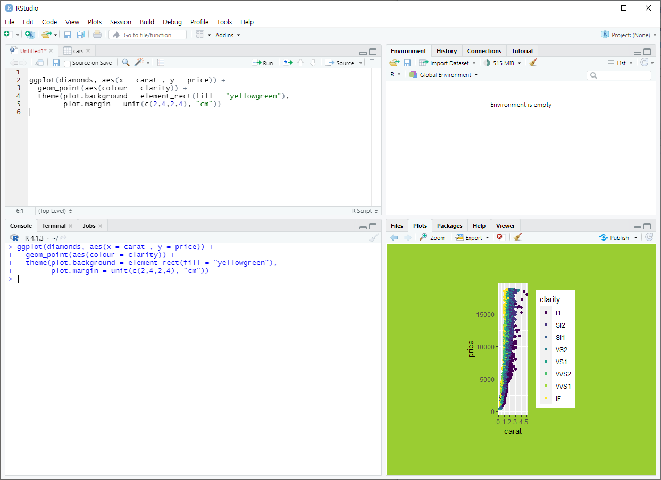Open the New File dropdown arrow
The height and width of the screenshot is (480, 661).
(18, 35)
